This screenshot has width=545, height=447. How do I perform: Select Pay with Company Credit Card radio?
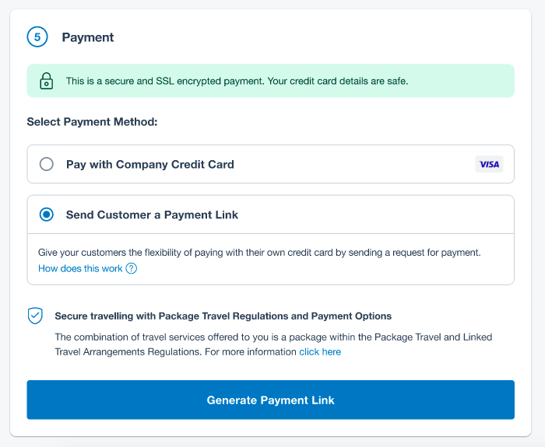(46, 164)
